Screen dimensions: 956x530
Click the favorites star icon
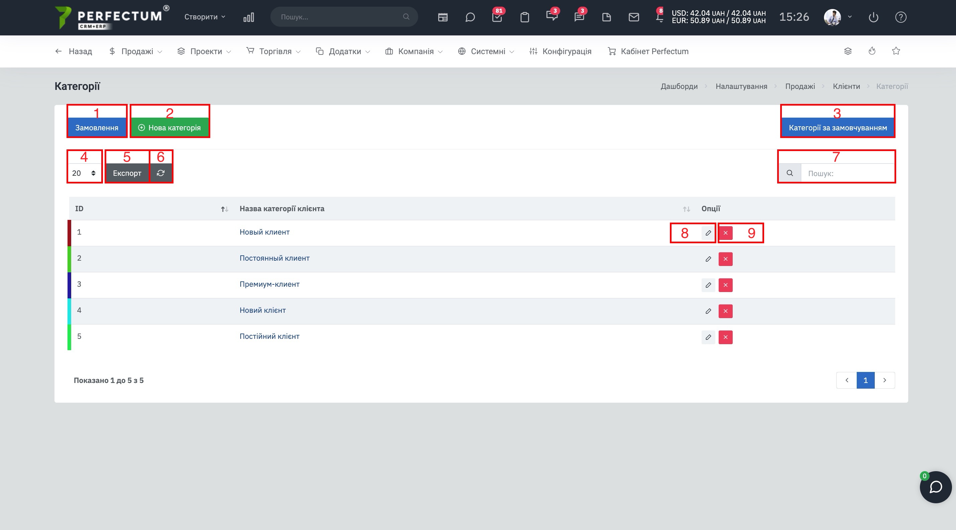896,51
